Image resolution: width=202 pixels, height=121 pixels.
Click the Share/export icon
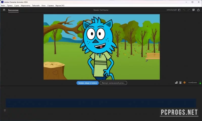(198, 10)
